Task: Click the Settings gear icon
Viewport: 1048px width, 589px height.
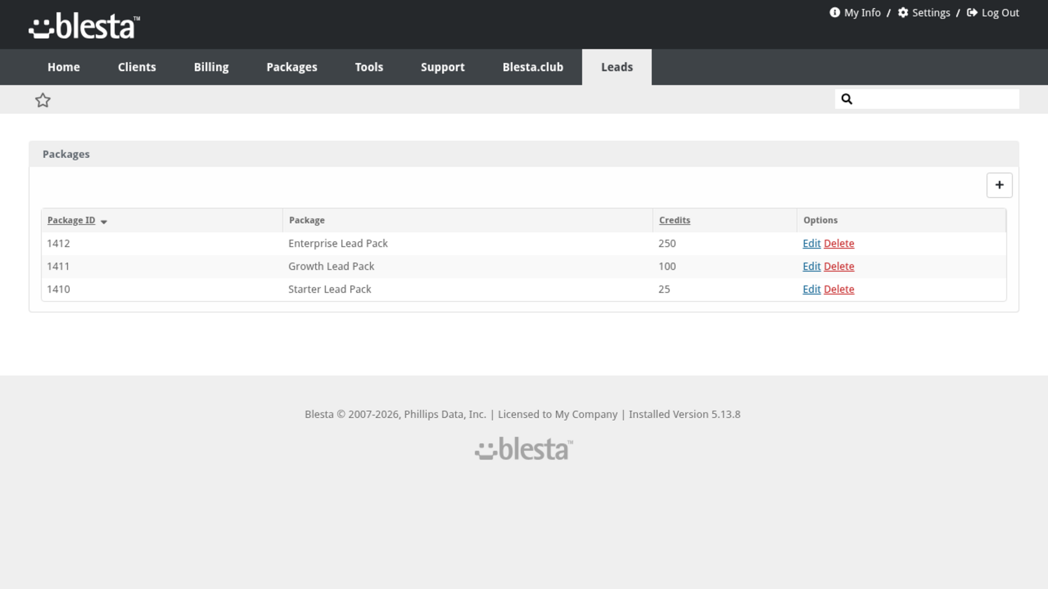Action: [903, 13]
